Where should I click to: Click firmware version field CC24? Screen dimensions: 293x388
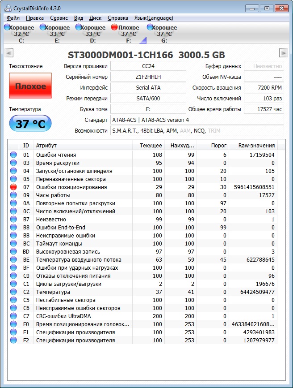click(148, 66)
